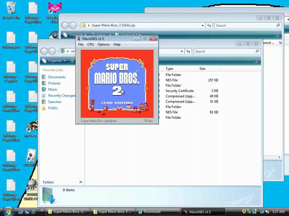Click the MarioNES title bar icon
Image resolution: width=289 pixels, height=216 pixels.
point(79,39)
